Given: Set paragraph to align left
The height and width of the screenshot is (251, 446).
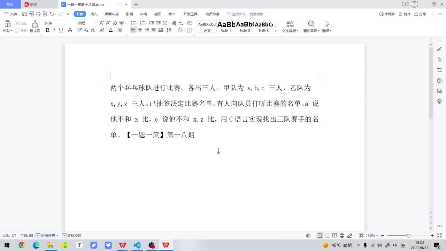Looking at the screenshot, I should click(x=133, y=30).
